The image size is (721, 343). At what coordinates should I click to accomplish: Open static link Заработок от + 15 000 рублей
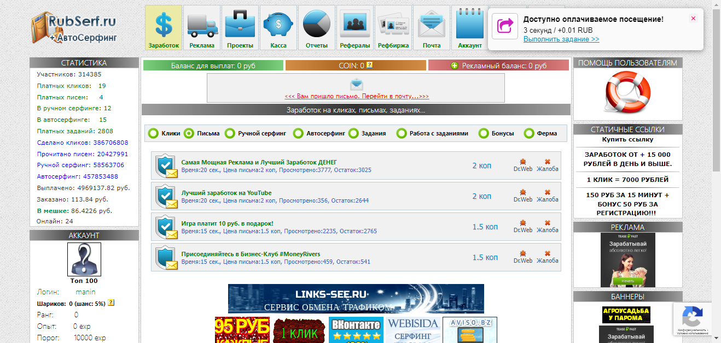click(x=627, y=159)
